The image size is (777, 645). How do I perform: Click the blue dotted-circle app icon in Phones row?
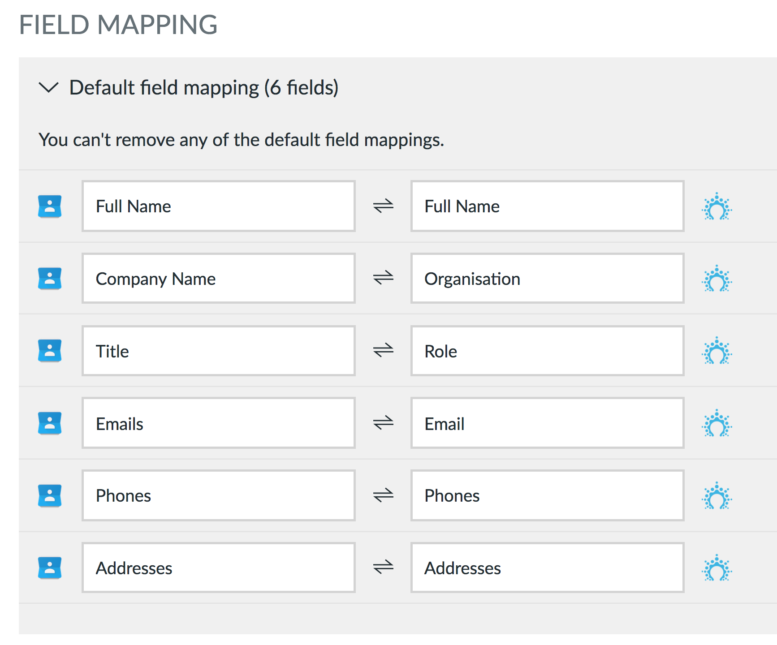(x=717, y=496)
